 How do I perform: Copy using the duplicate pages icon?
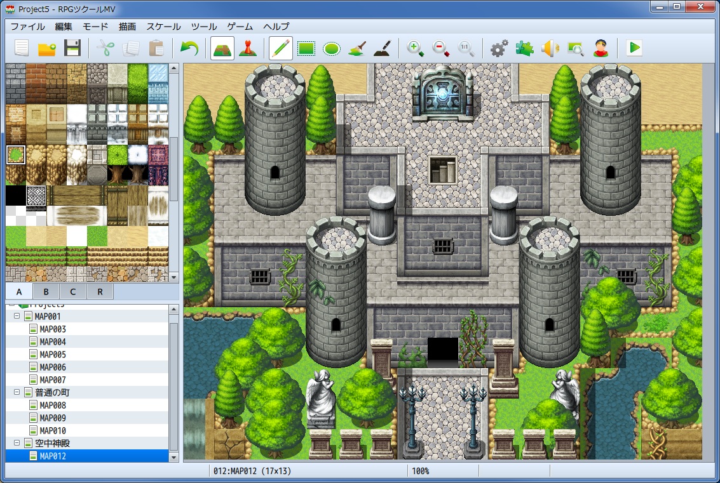(131, 48)
